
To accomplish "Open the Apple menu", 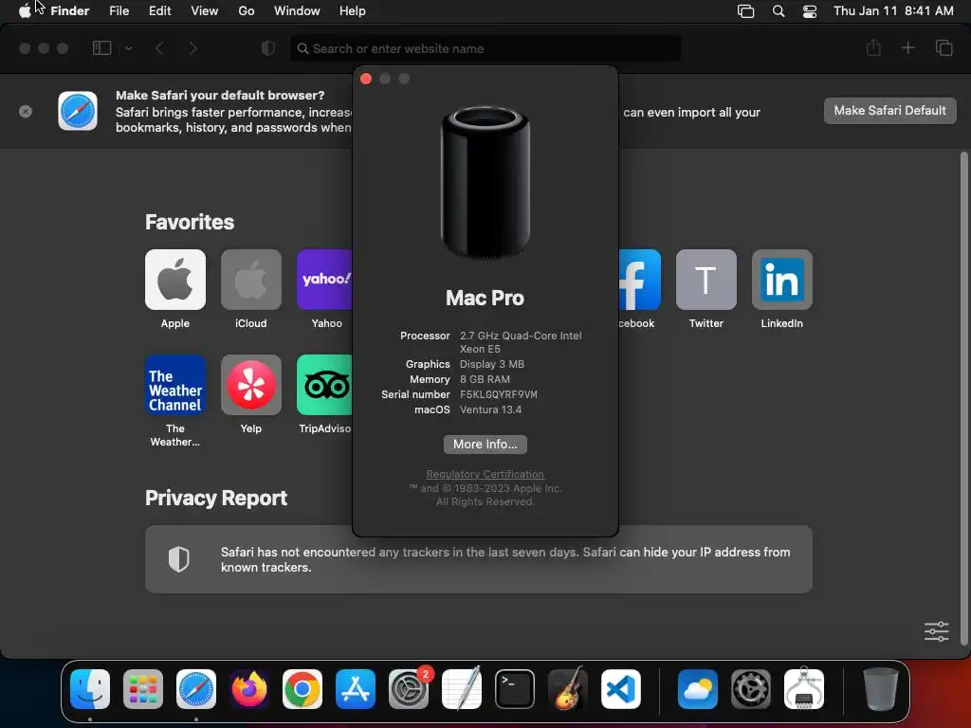I will click(x=24, y=11).
